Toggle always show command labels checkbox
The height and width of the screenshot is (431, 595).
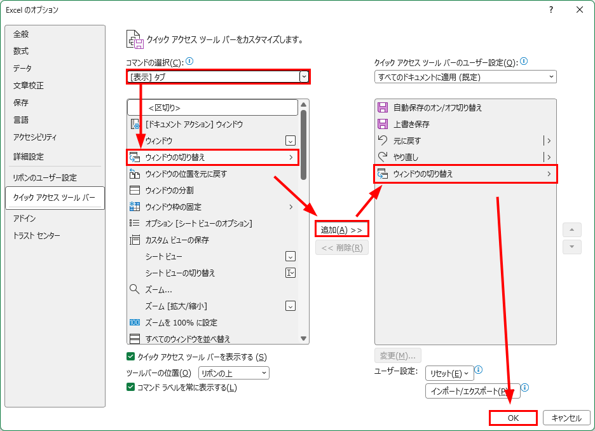(130, 387)
